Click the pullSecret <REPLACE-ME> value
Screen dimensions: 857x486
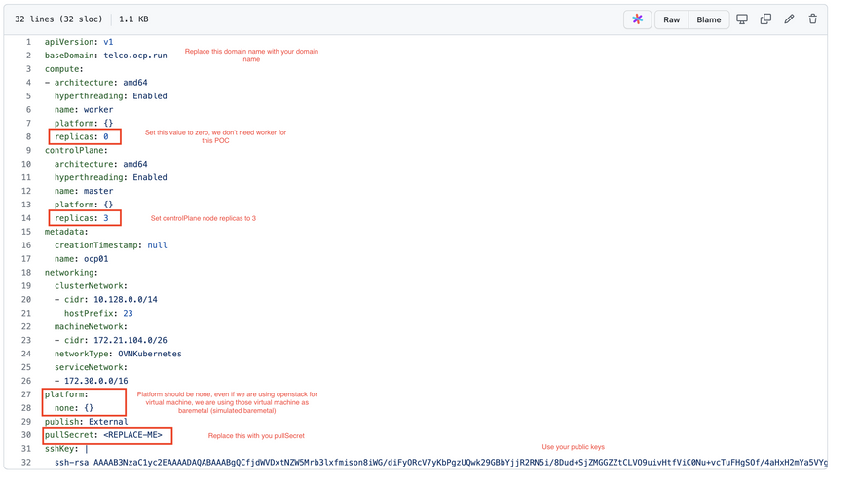(132, 435)
